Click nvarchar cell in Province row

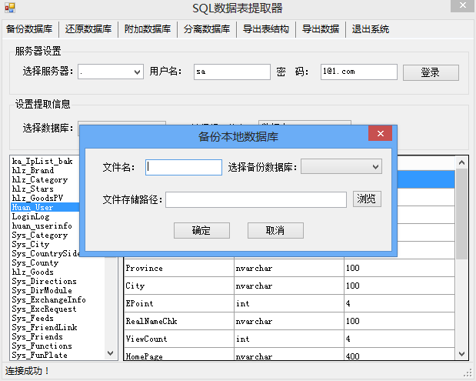pos(289,268)
